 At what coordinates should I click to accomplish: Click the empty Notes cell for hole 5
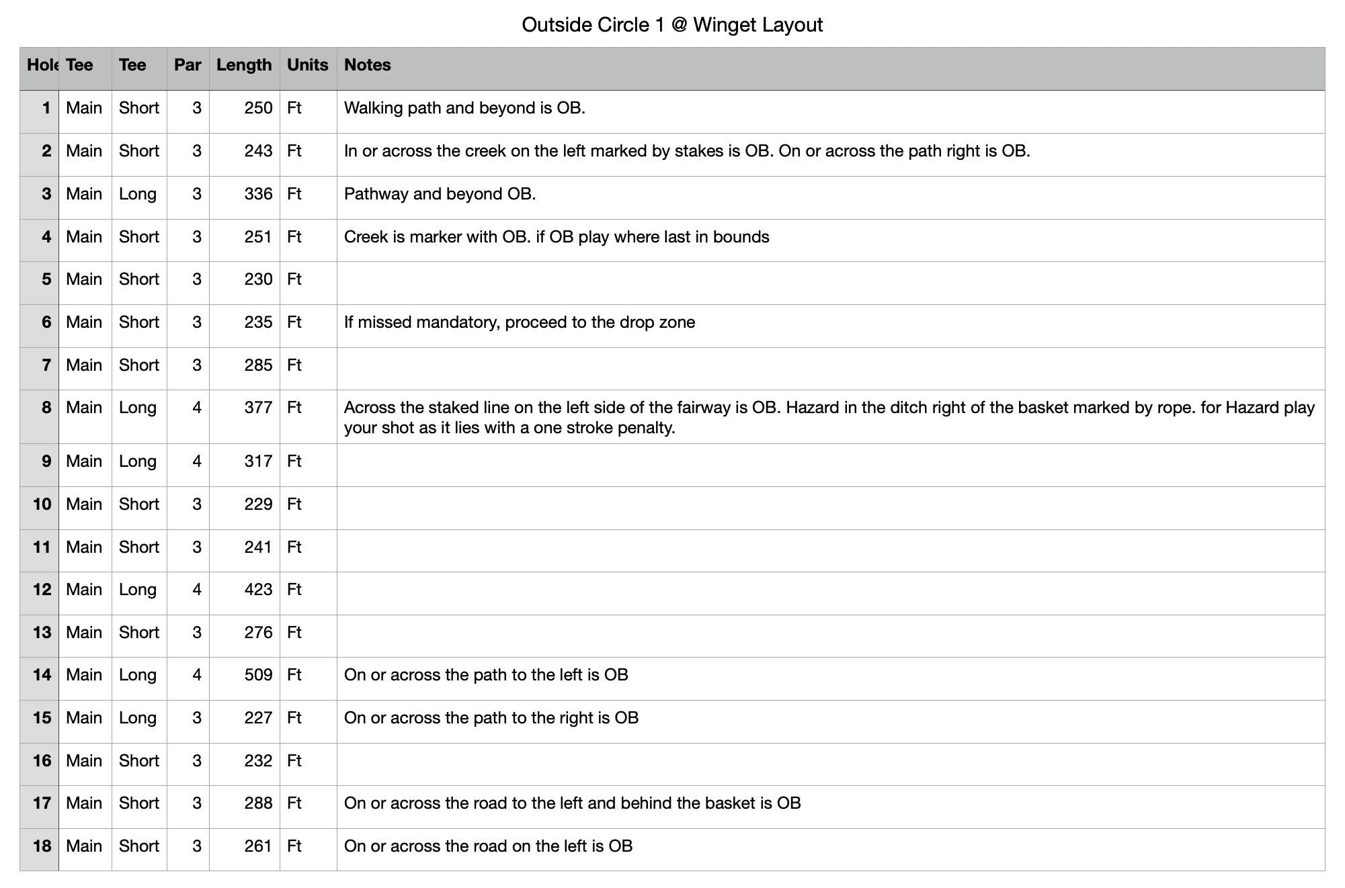pos(830,280)
